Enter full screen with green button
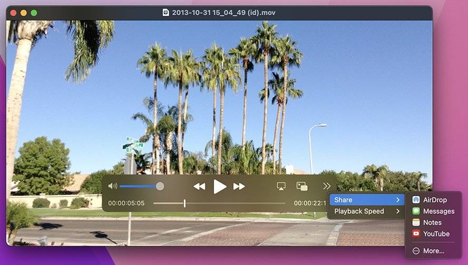 [34, 13]
